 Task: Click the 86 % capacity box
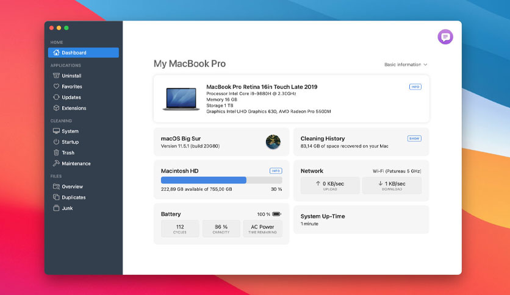pos(221,229)
